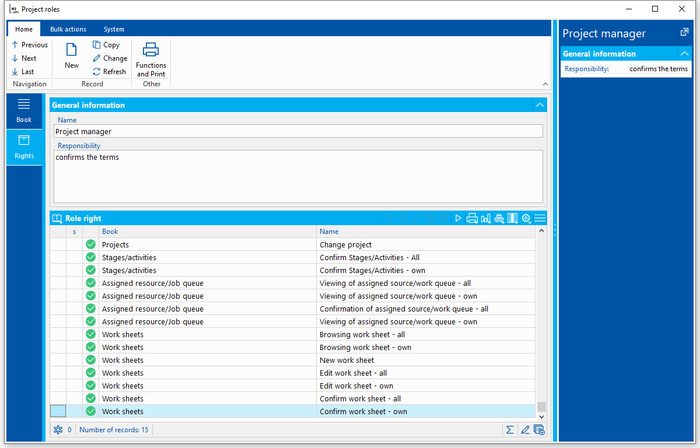The height and width of the screenshot is (448, 700).
Task: Open print options in Role right toolbar
Action: tap(473, 218)
